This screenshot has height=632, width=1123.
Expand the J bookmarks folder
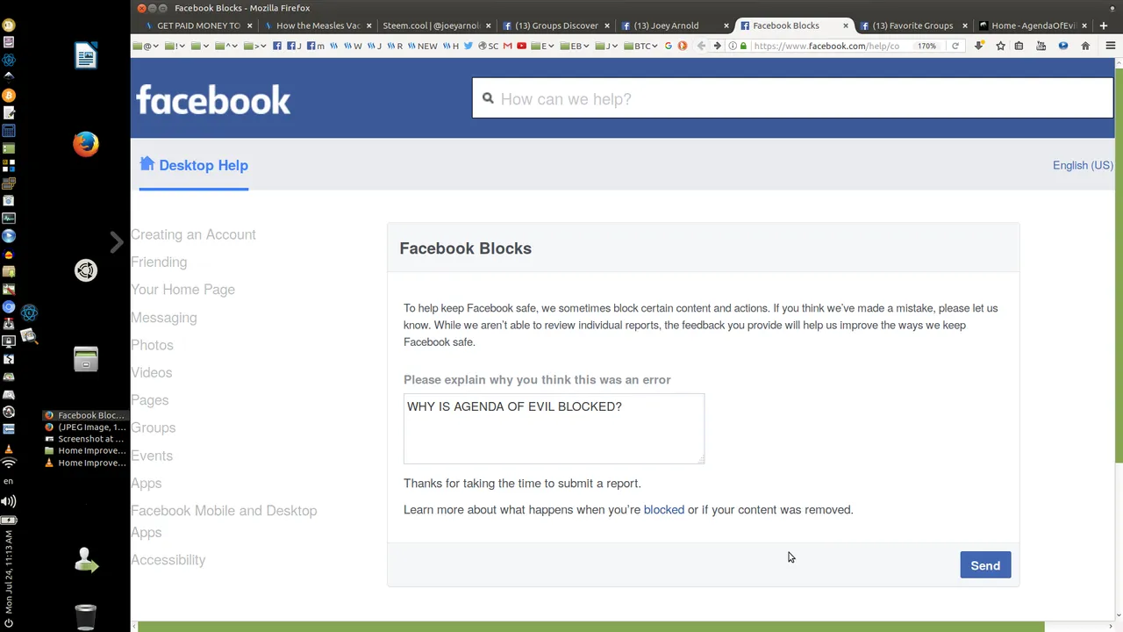pyautogui.click(x=606, y=46)
